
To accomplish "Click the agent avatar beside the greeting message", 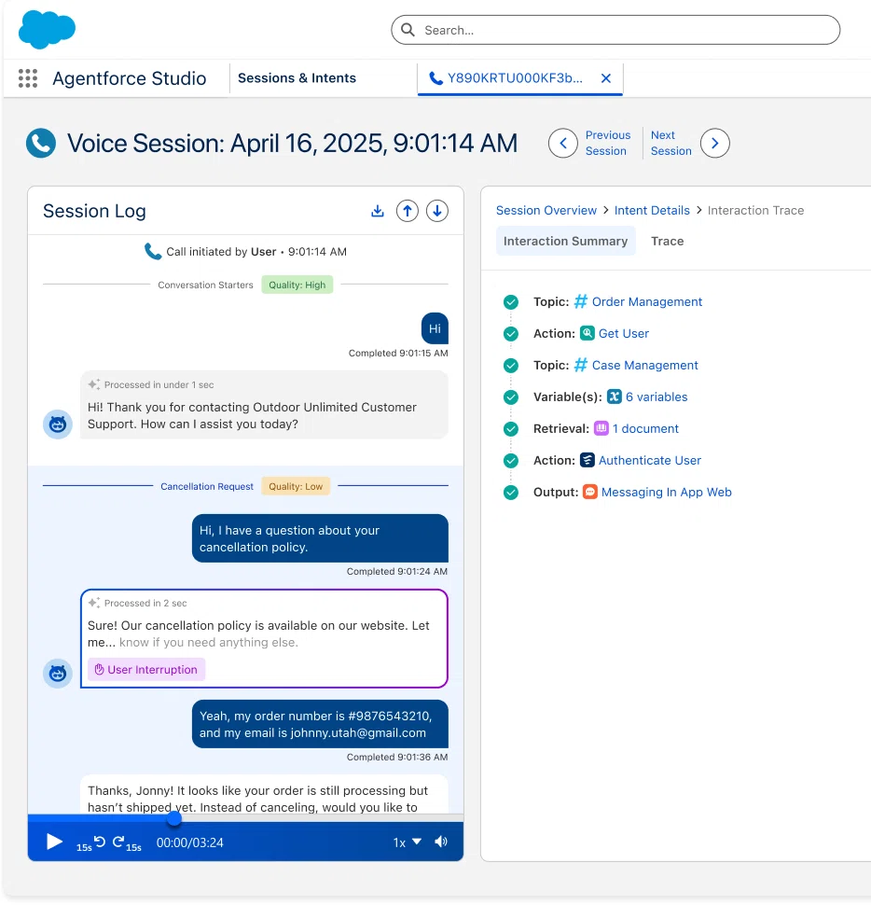I will point(58,425).
